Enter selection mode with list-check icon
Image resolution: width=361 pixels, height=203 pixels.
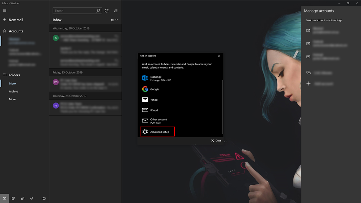116,10
